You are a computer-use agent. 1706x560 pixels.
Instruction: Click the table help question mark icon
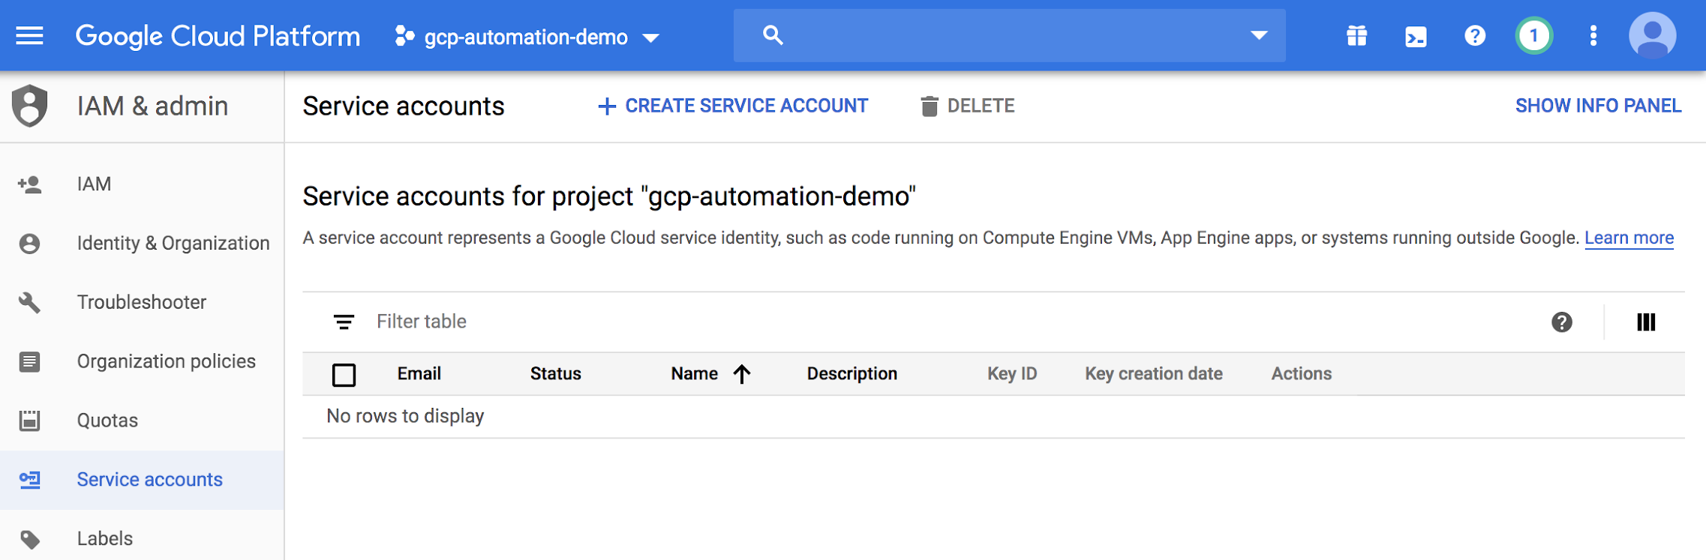[x=1561, y=322]
